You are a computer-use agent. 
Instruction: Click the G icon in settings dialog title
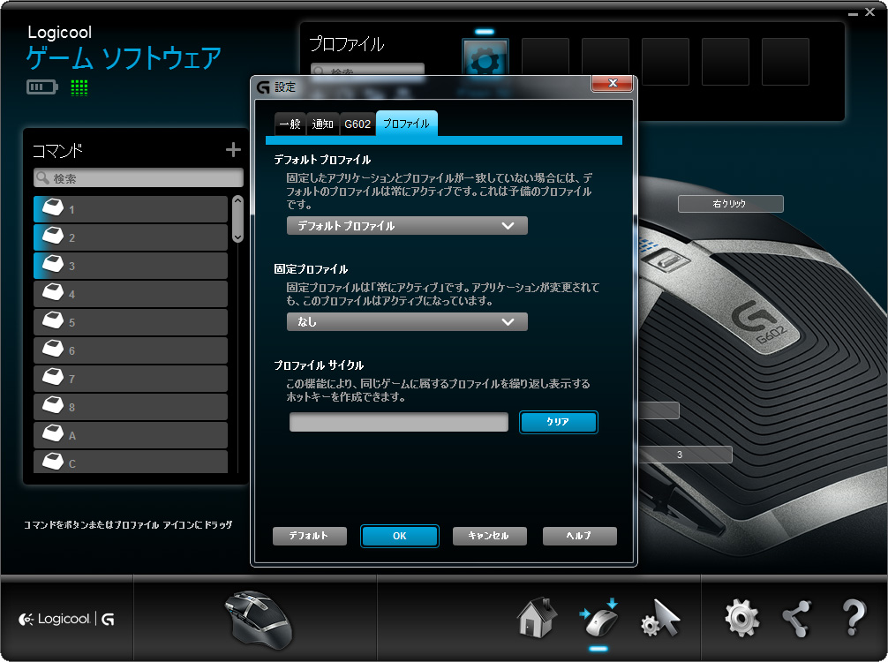263,87
